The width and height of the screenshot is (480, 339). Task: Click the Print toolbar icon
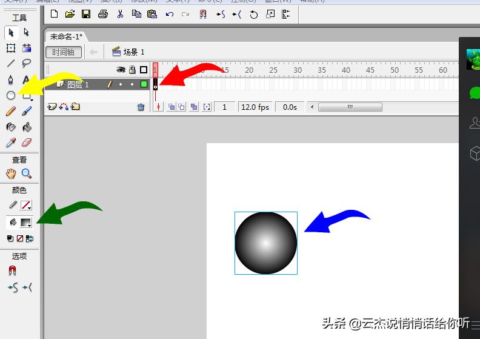click(103, 14)
